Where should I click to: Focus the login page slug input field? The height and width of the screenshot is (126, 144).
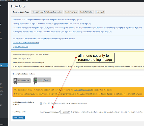pos(65,112)
